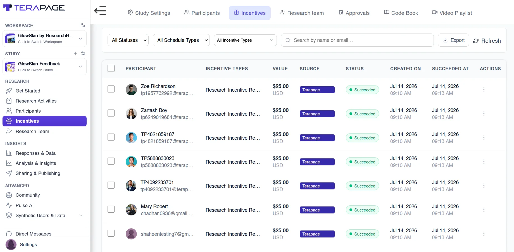Tick the checkbox for Zartash Boy
The image size is (514, 252).
coord(111,113)
